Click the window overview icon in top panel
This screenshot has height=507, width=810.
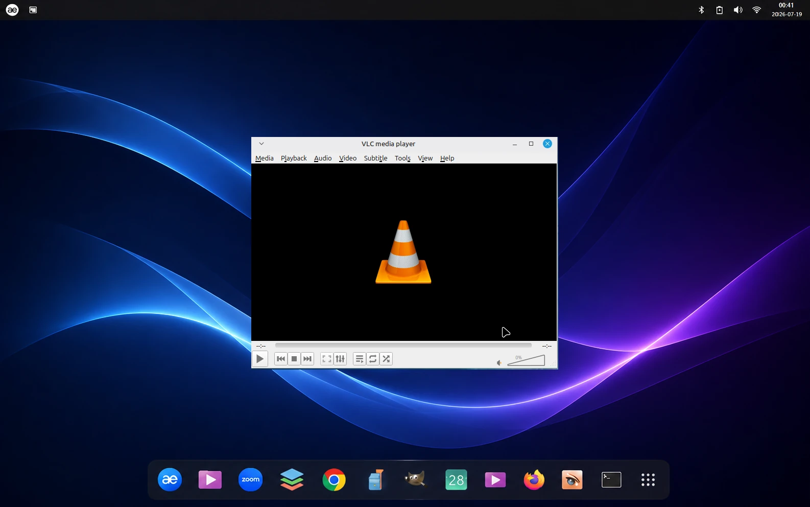33,10
